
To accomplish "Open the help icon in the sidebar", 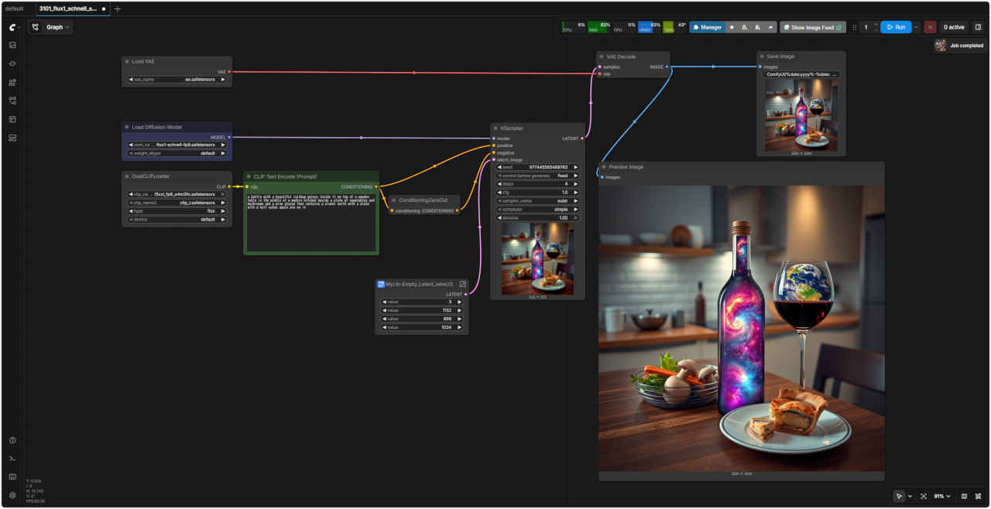I will 12,440.
